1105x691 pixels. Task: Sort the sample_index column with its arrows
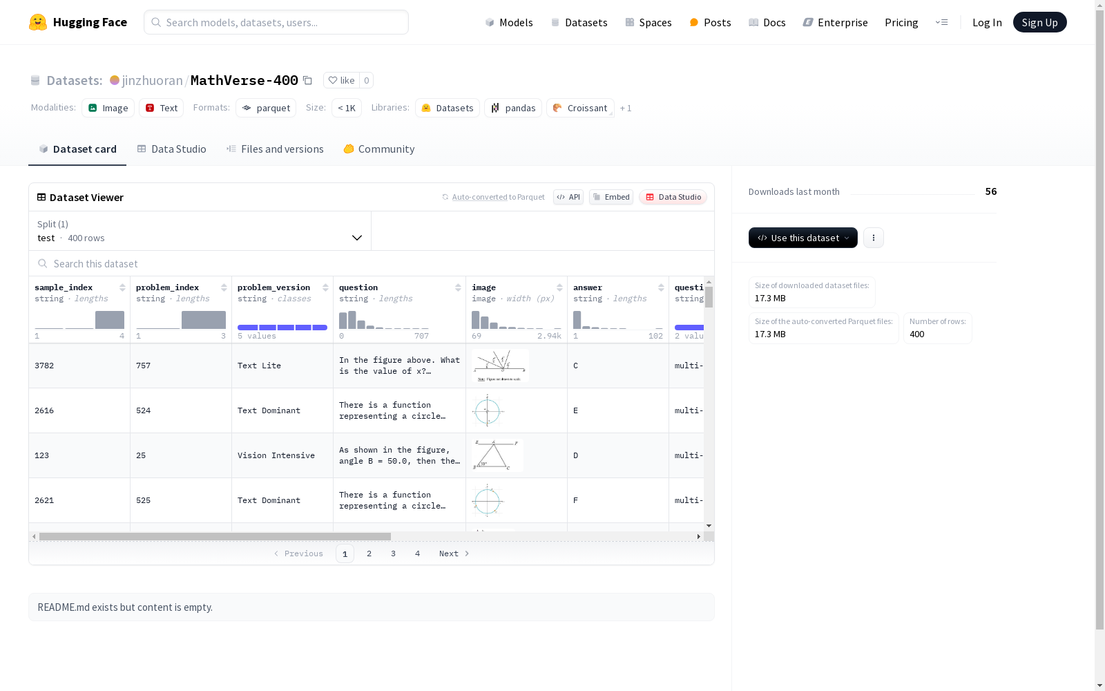pyautogui.click(x=122, y=287)
